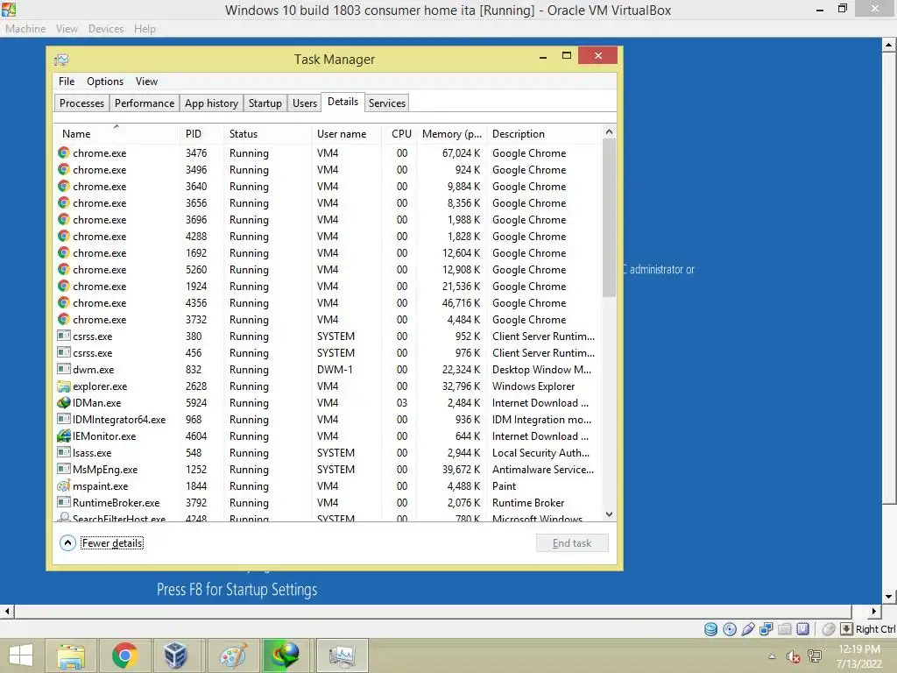
Task: Open VirtualBox shared folders indicator
Action: tap(784, 629)
